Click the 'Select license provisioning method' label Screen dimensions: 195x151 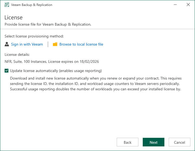(x=34, y=36)
